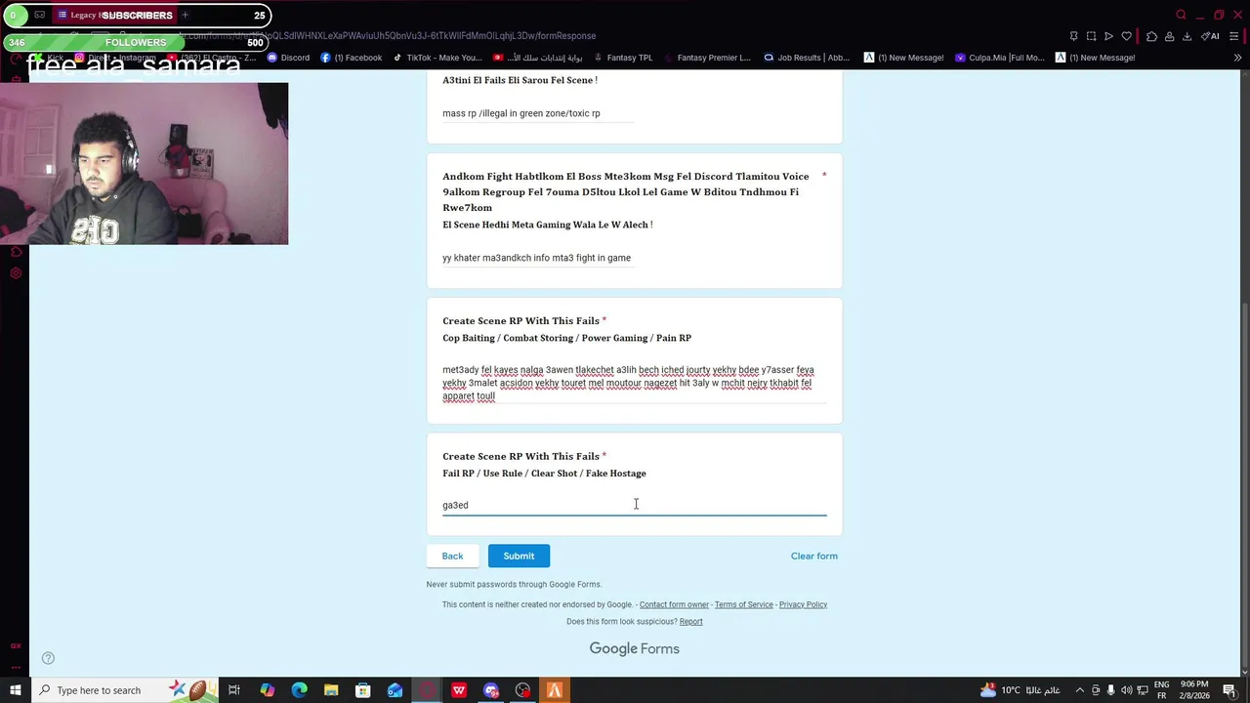Switch the ENG FR input language

point(1161,690)
